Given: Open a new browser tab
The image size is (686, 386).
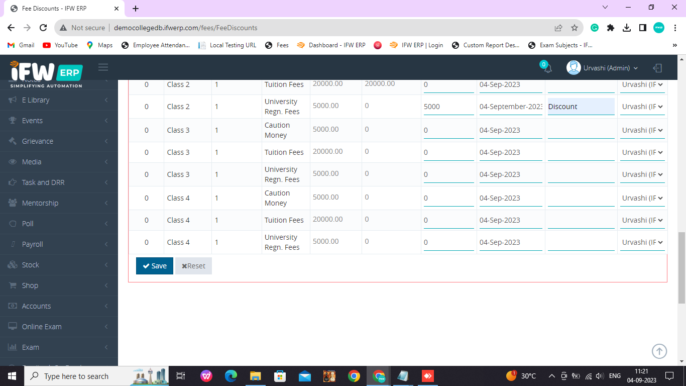Looking at the screenshot, I should (136, 9).
